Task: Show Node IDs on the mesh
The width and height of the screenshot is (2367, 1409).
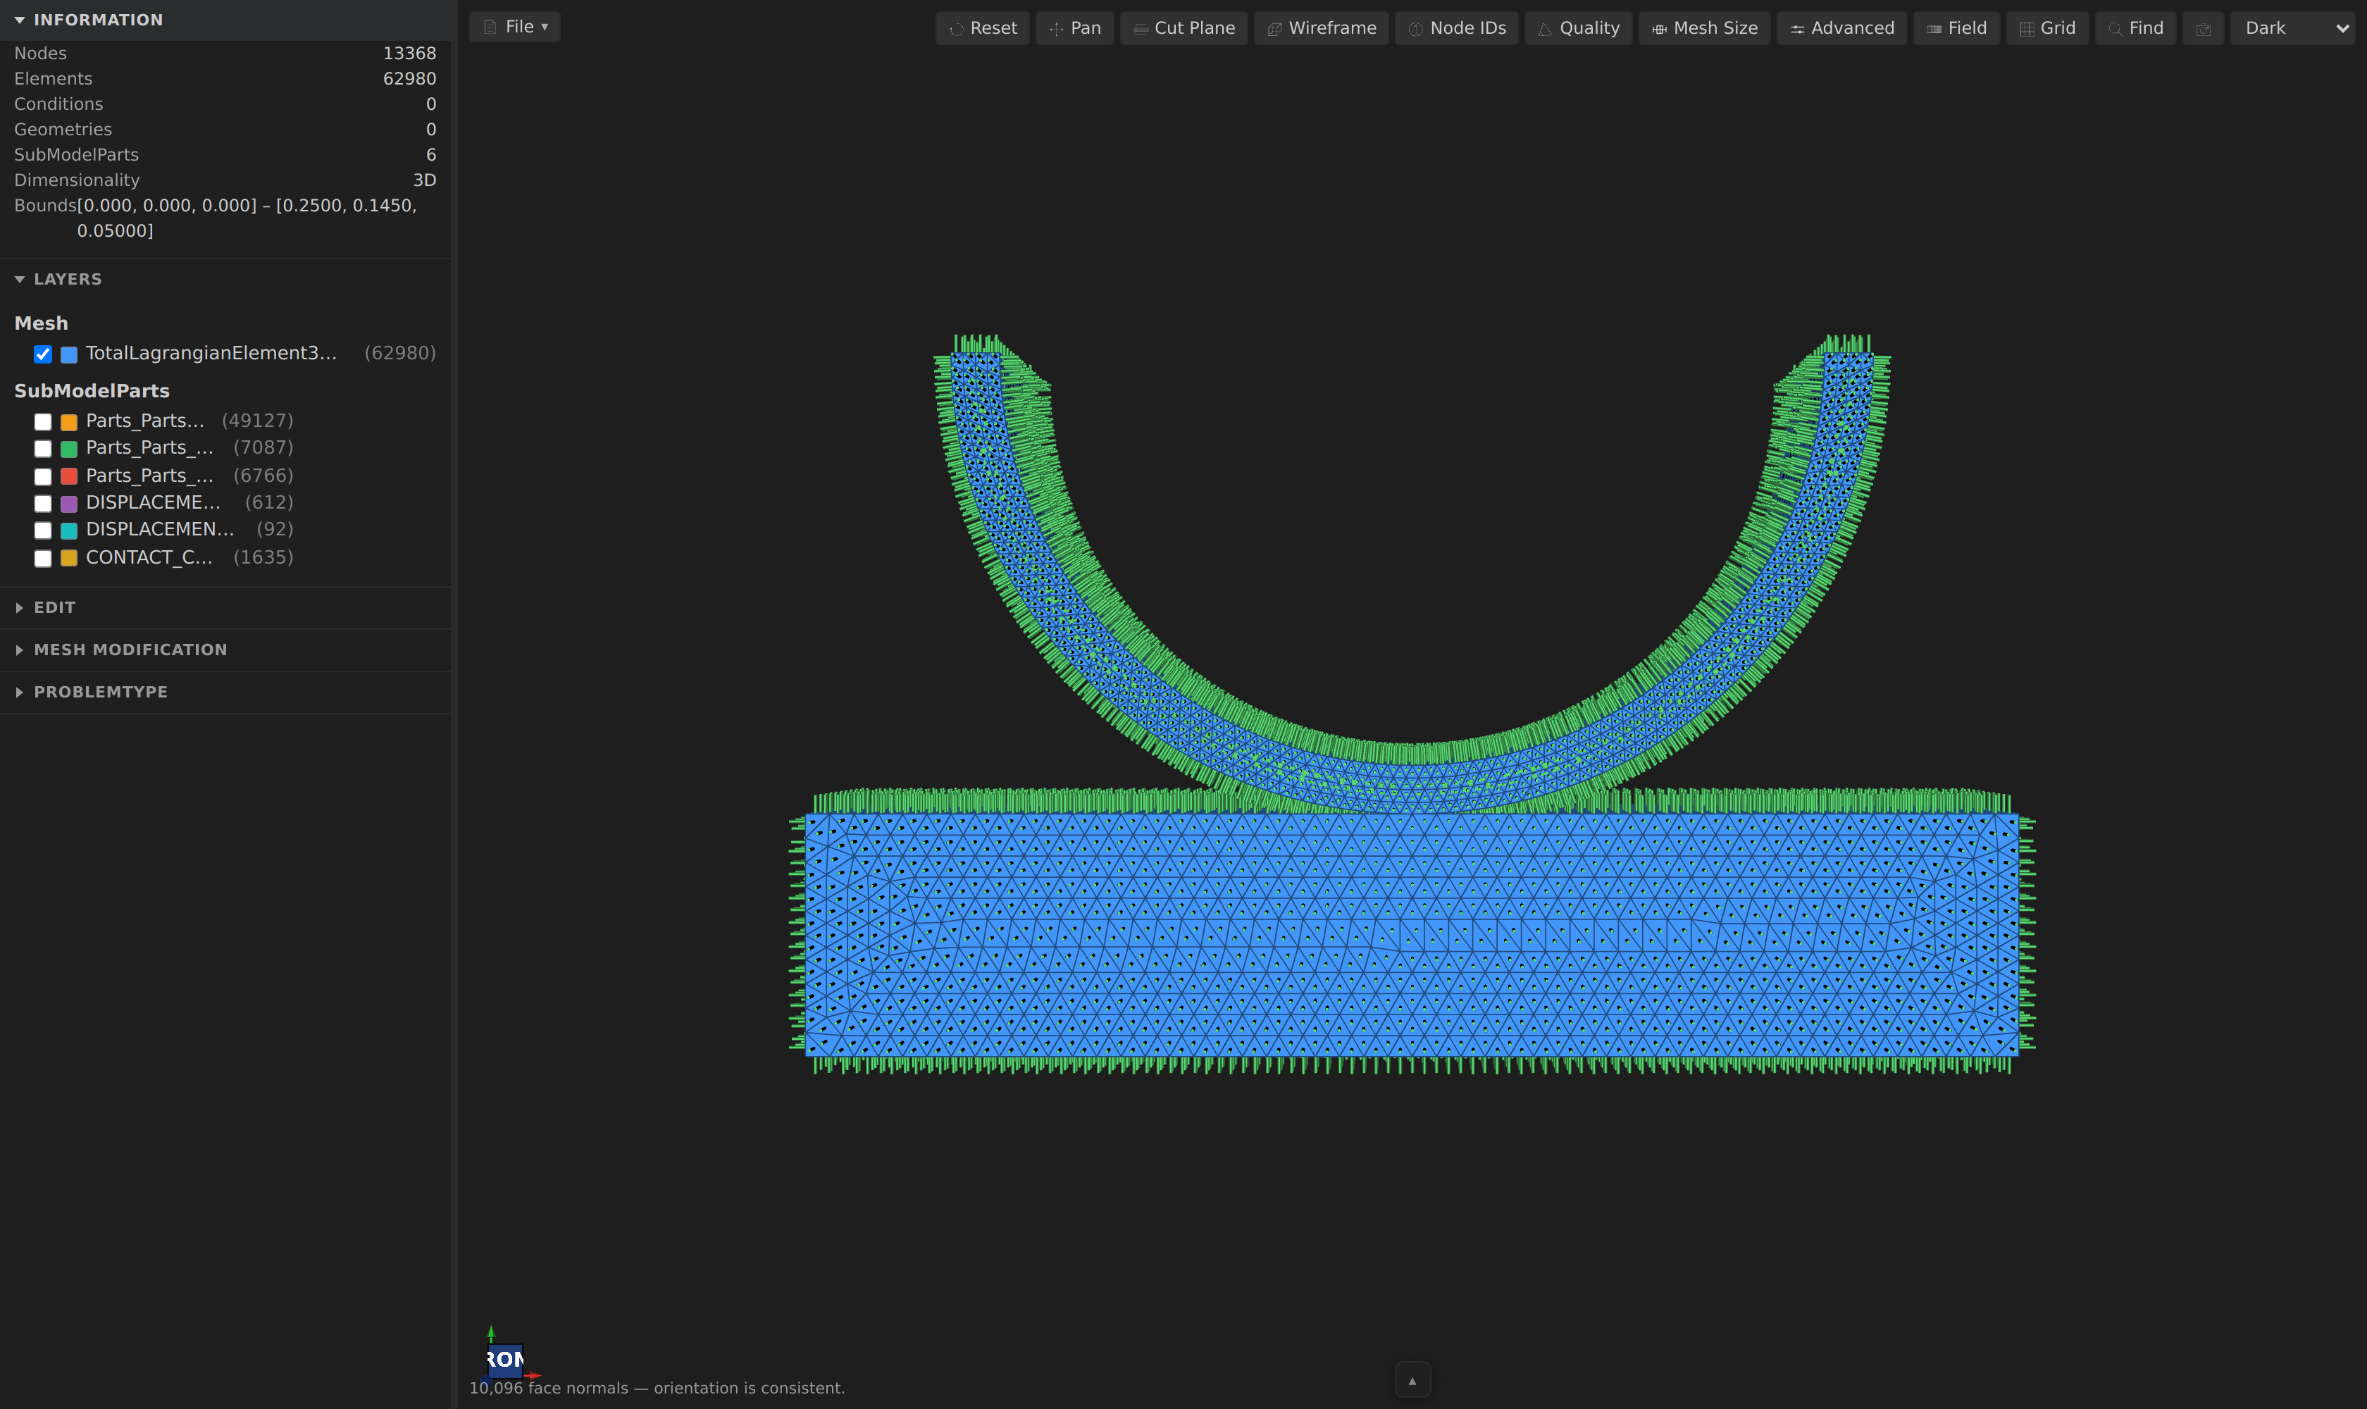Action: click(x=1456, y=28)
